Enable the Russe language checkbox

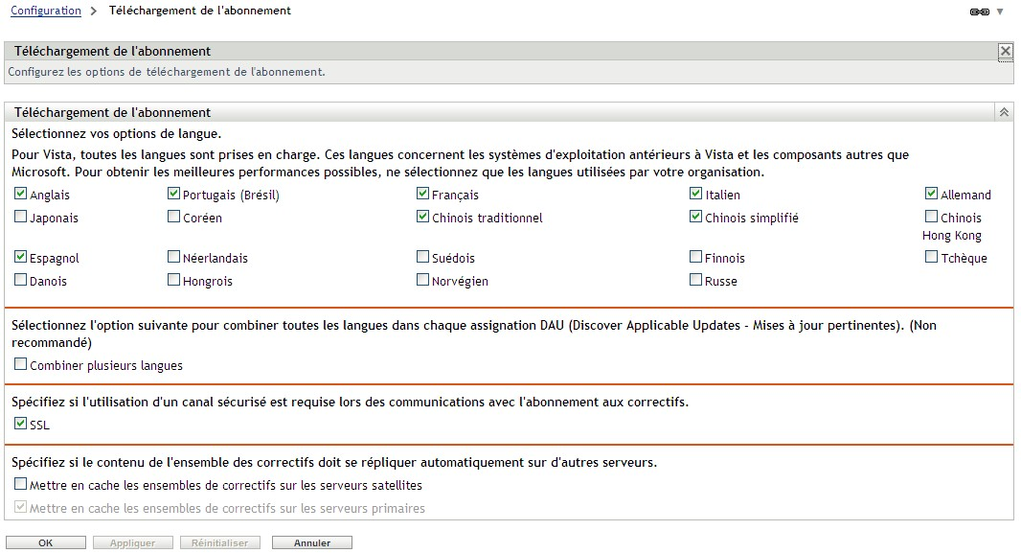(x=694, y=280)
